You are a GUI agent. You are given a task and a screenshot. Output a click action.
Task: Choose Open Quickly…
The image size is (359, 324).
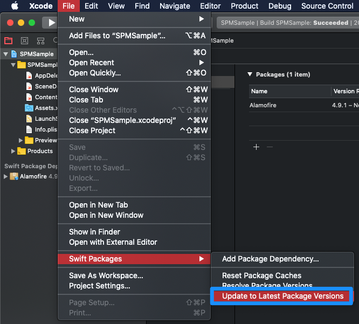coord(134,73)
